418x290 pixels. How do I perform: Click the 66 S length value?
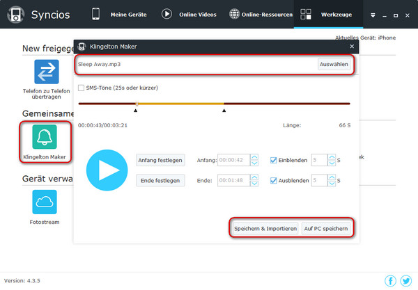tap(345, 125)
